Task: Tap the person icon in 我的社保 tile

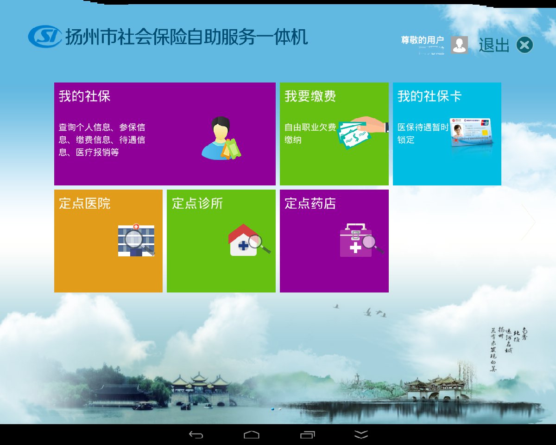Action: (221, 139)
